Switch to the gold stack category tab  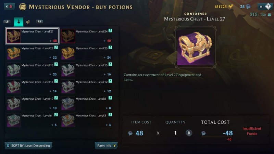[x=28, y=22]
